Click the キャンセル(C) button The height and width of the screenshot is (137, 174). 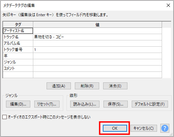(144, 128)
